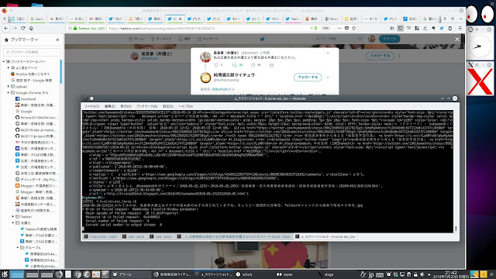
Task: Send 英島章 tweet via direct message
Action: tap(271, 65)
